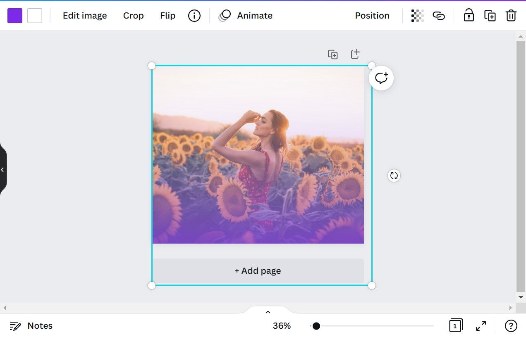Click the + Add page button

[258, 271]
